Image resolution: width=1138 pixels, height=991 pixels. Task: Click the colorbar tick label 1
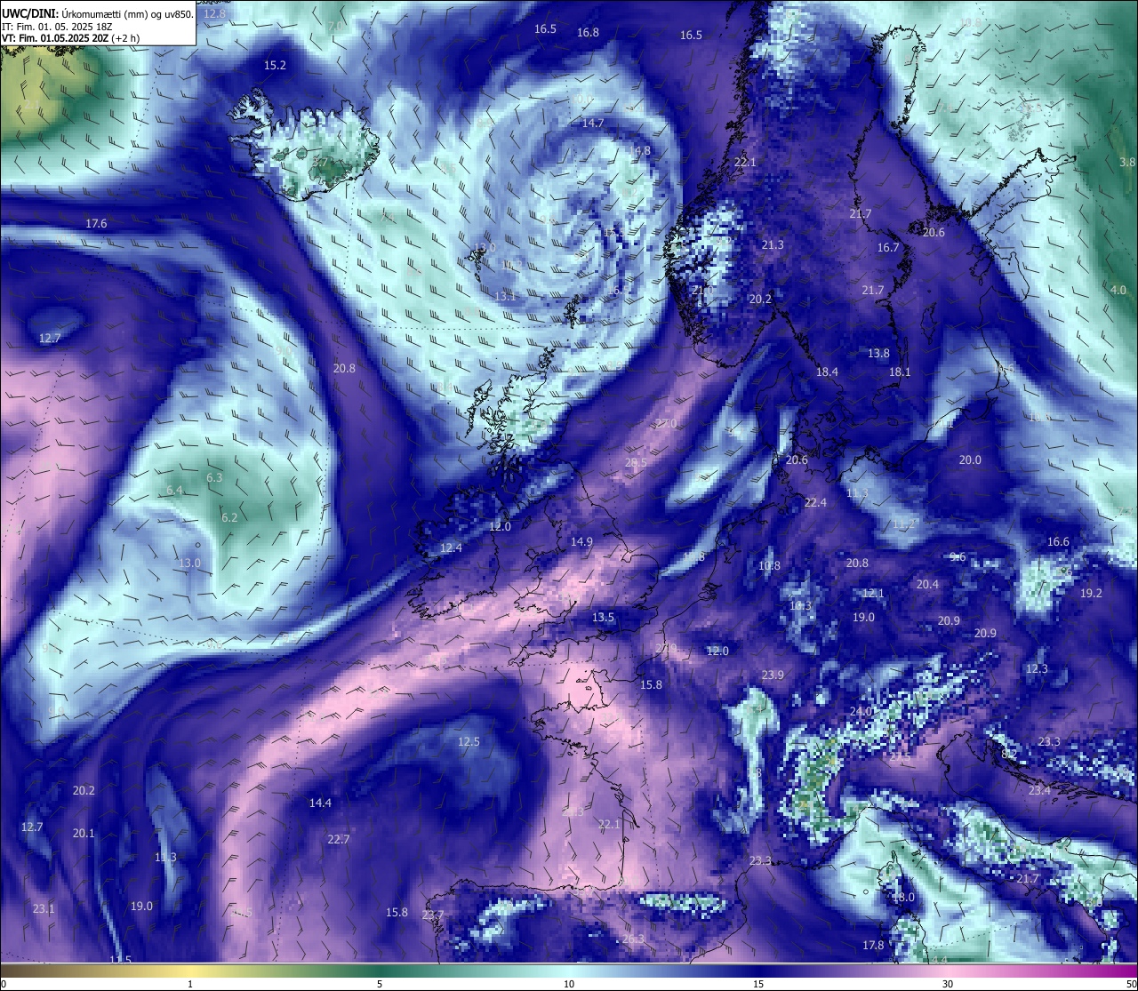point(190,984)
